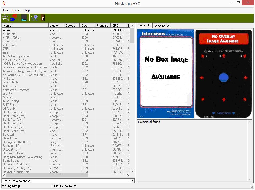This screenshot has width=255, height=190.
Task: Click the red and blue tanks toolbar icon
Action: coord(14,18)
